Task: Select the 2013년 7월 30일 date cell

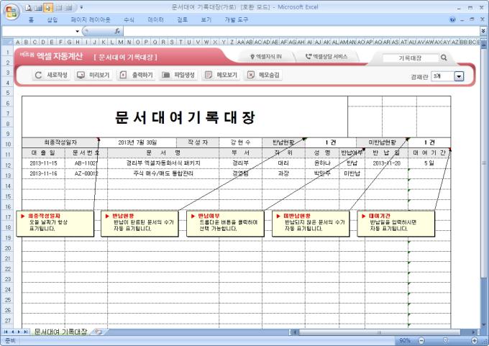Action: pos(137,142)
